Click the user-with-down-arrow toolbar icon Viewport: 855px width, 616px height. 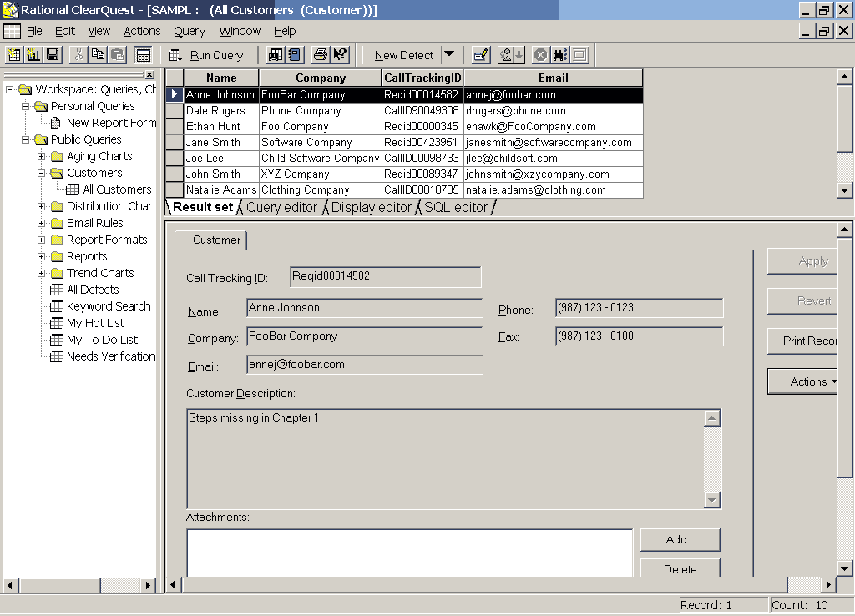tap(512, 54)
